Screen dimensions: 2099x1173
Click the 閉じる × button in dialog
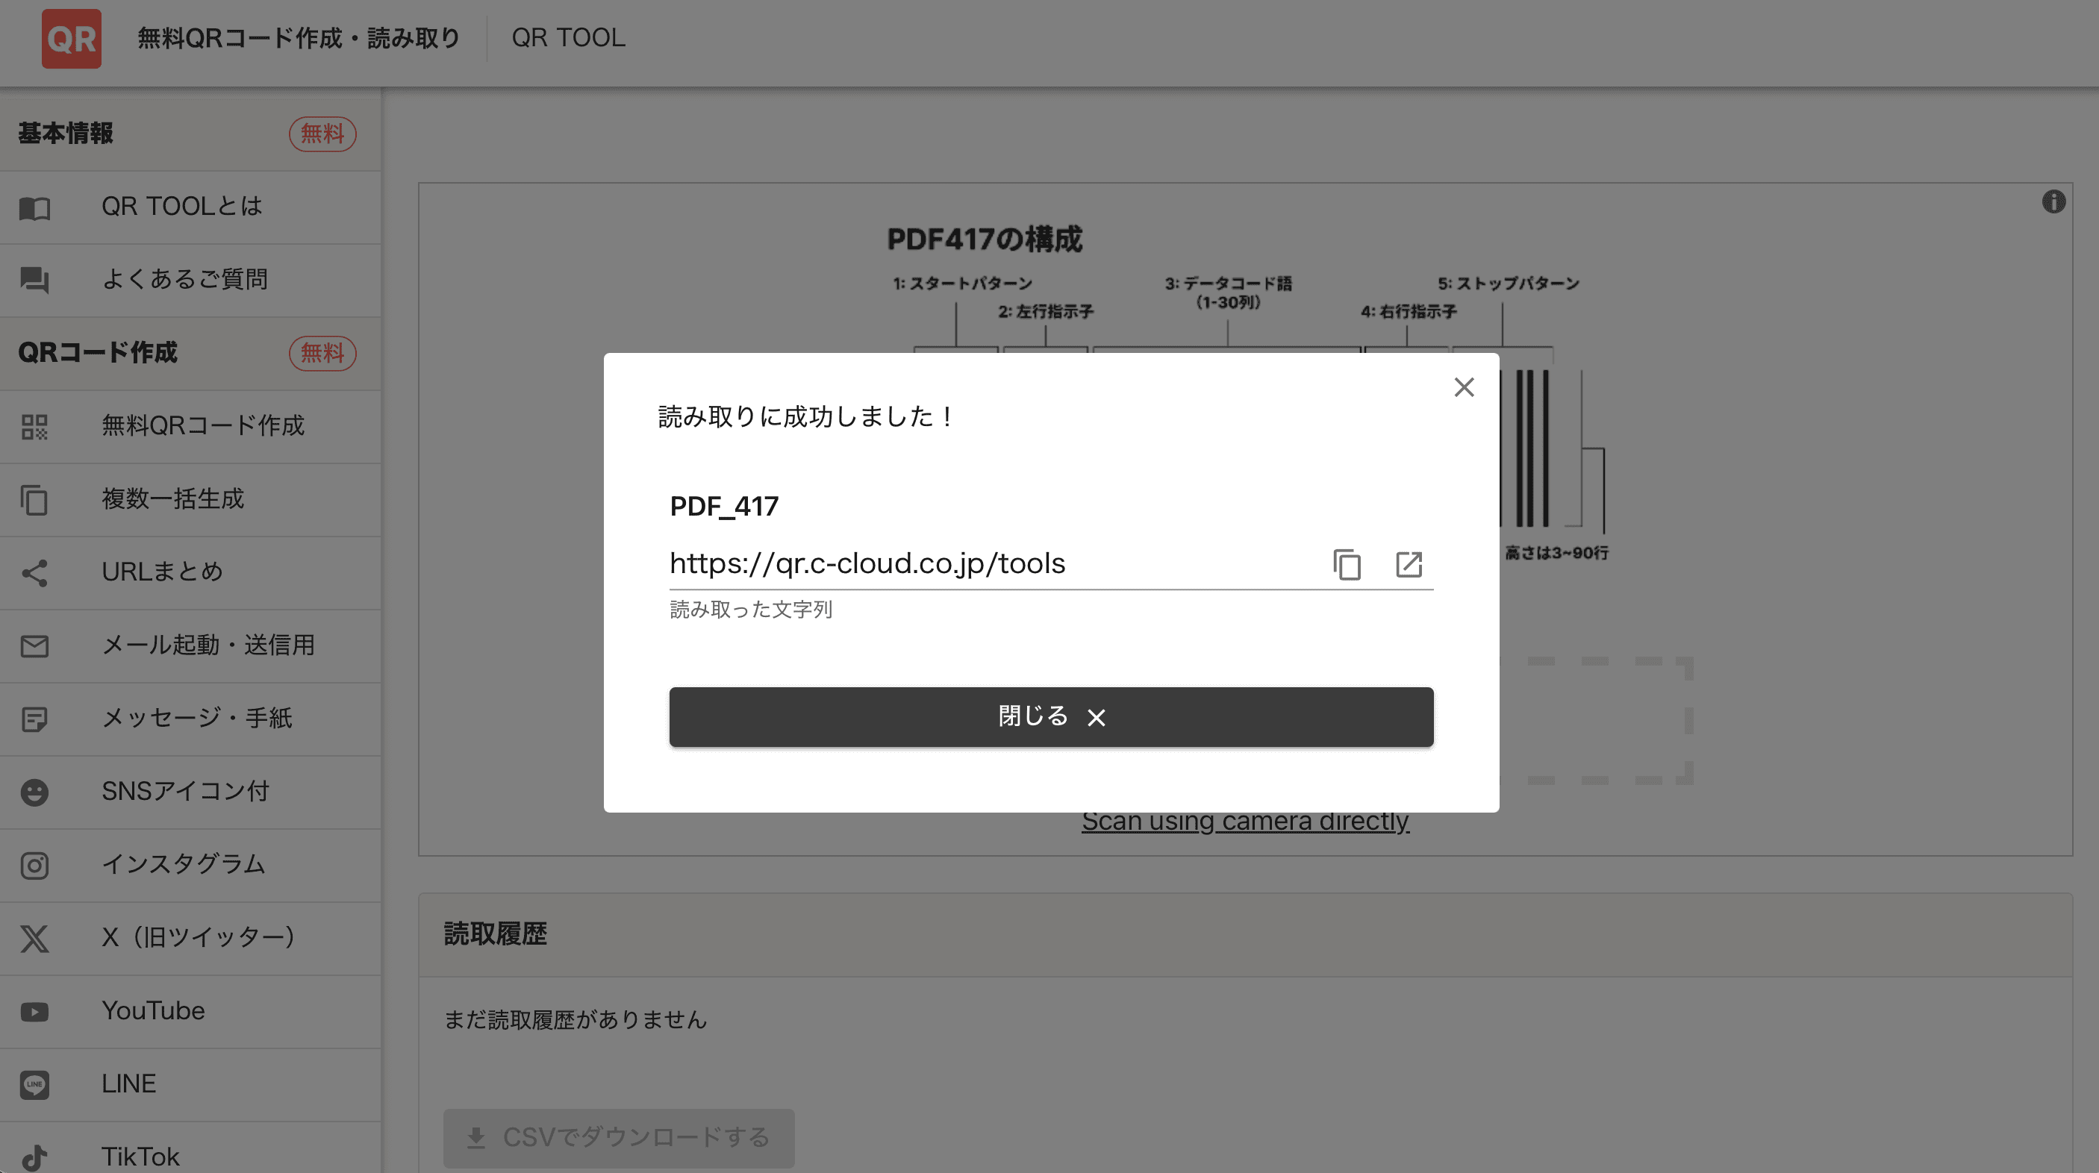point(1051,716)
